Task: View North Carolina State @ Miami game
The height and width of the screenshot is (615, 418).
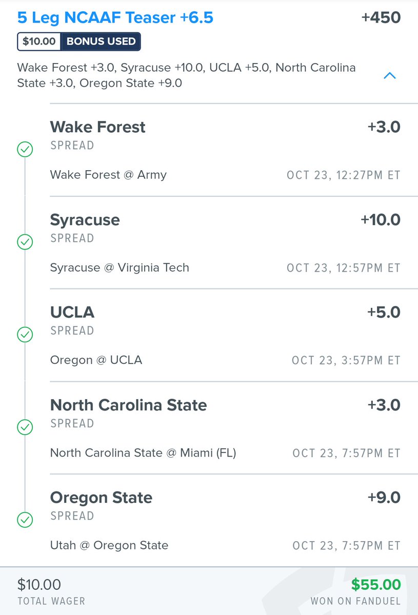Action: pos(143,453)
